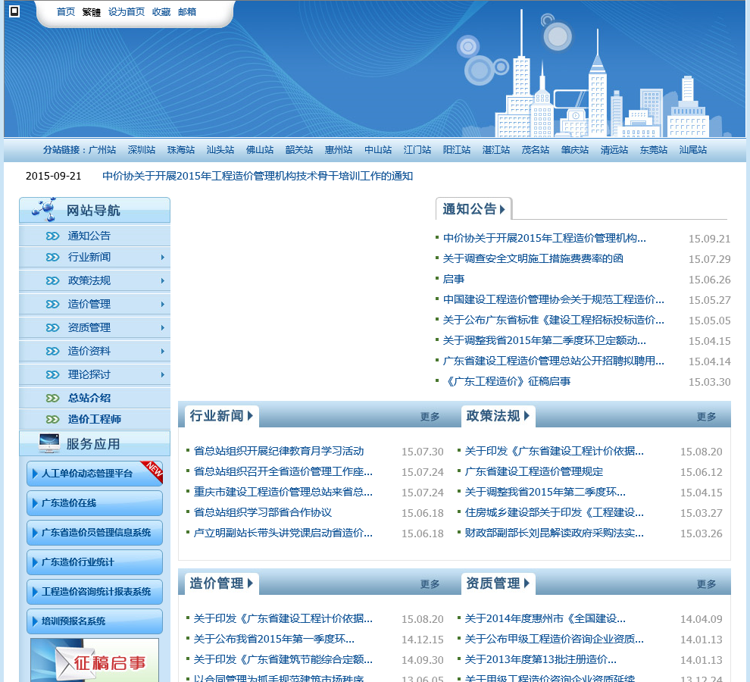Click the arrow icon next to 行业新闻 section heading
Screen dimensions: 750x682
pos(251,416)
